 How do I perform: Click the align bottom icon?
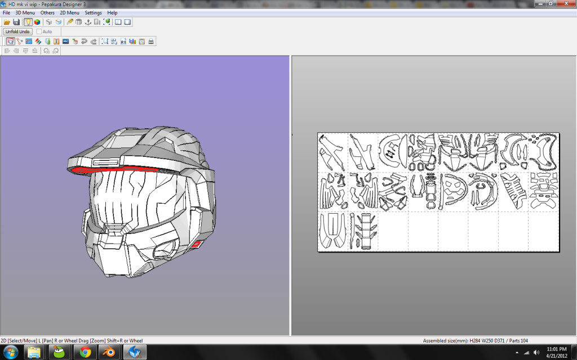pyautogui.click(x=34, y=51)
